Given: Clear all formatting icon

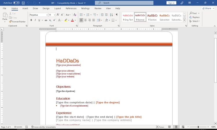Looking at the screenshot, I should click(75, 15).
